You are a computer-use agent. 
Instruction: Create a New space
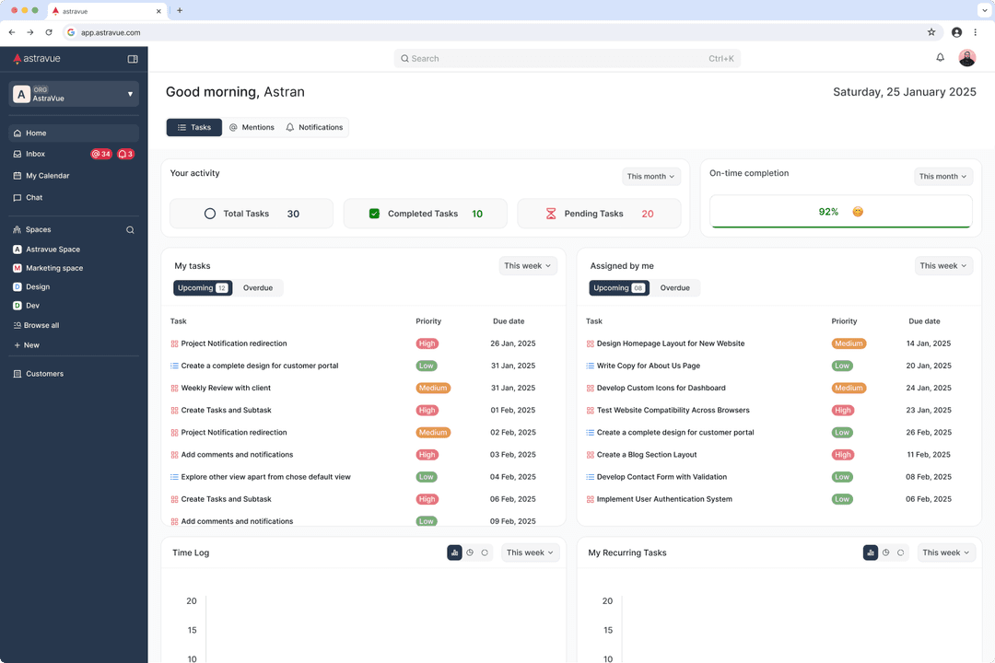pyautogui.click(x=27, y=345)
